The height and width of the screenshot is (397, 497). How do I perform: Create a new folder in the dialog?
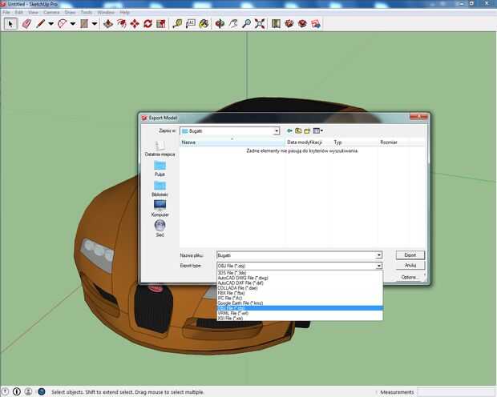coord(307,130)
